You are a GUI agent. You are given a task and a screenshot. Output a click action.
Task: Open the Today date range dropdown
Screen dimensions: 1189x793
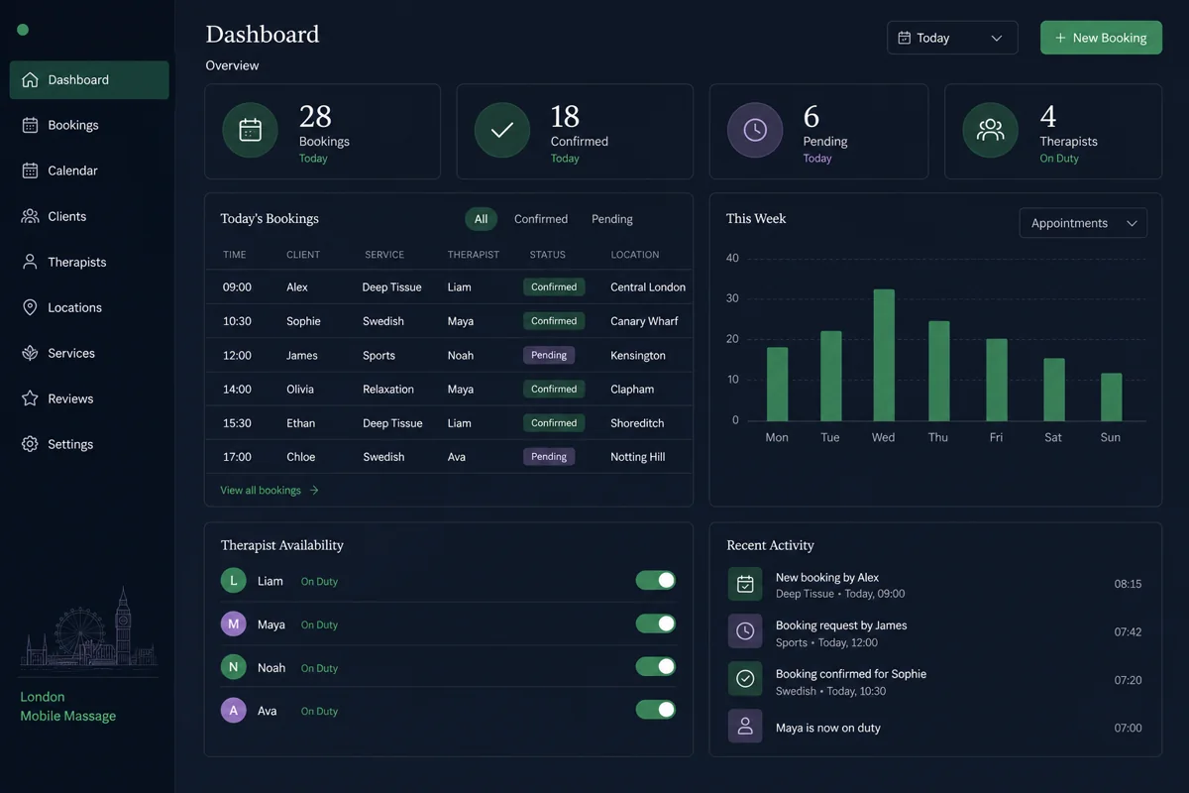click(952, 38)
